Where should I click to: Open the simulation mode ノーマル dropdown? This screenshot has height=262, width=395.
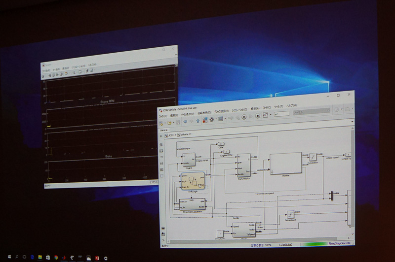coord(312,111)
